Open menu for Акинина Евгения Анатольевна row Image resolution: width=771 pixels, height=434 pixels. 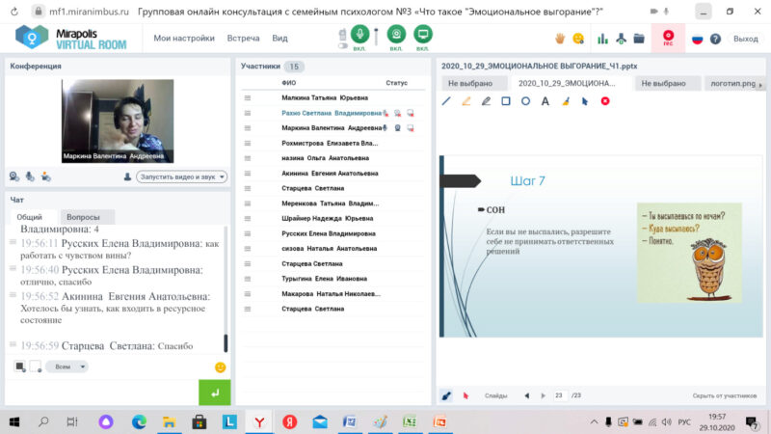(248, 174)
